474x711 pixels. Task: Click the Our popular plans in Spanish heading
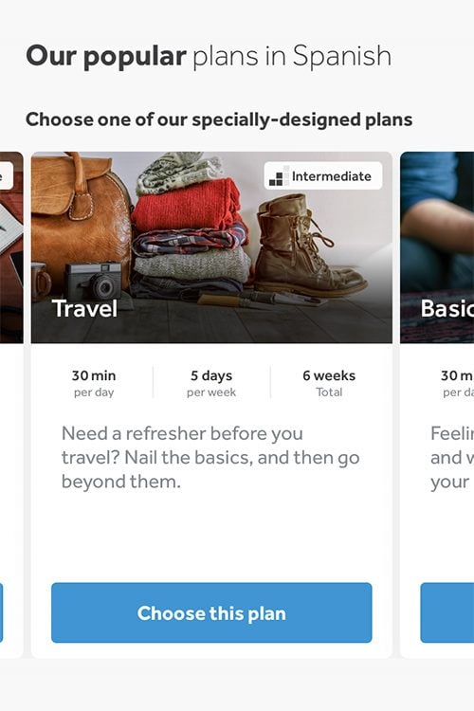pyautogui.click(x=209, y=56)
